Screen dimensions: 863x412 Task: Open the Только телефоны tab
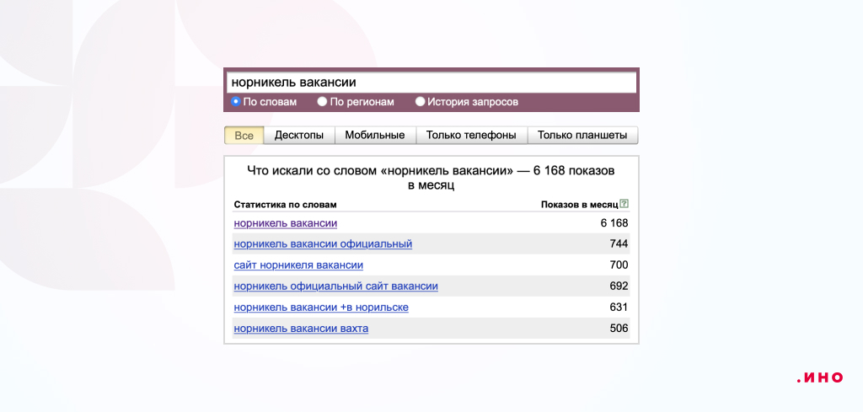point(471,136)
